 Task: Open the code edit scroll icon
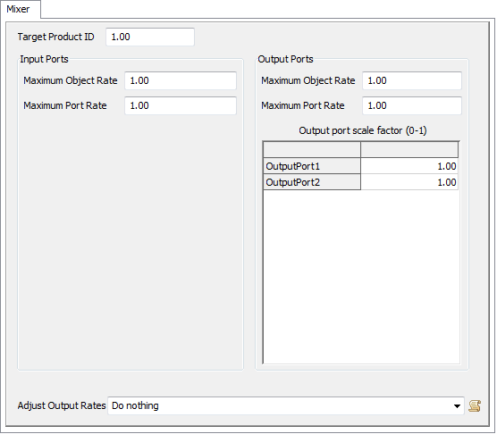tap(475, 405)
